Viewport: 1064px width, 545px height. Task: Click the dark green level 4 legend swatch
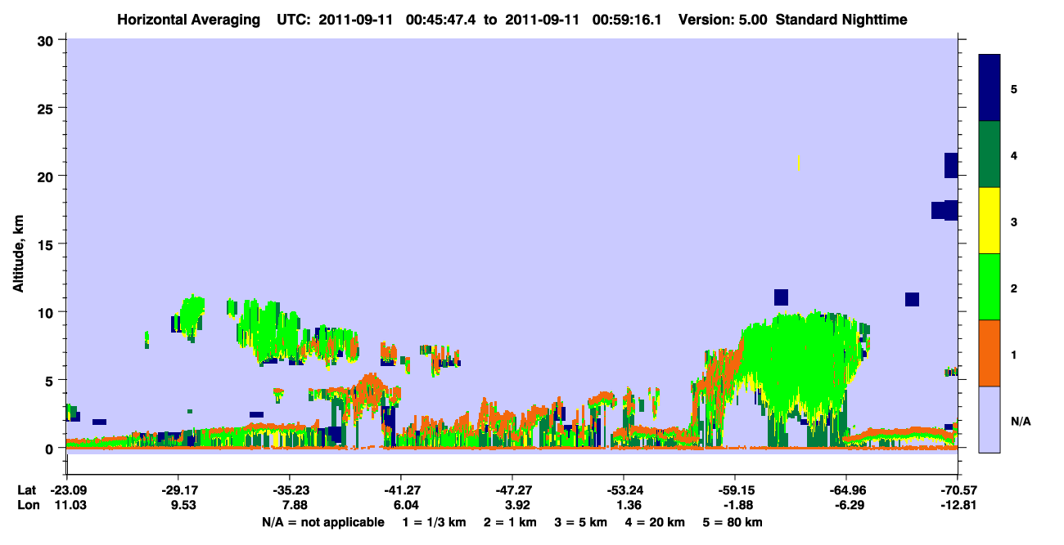pos(990,154)
